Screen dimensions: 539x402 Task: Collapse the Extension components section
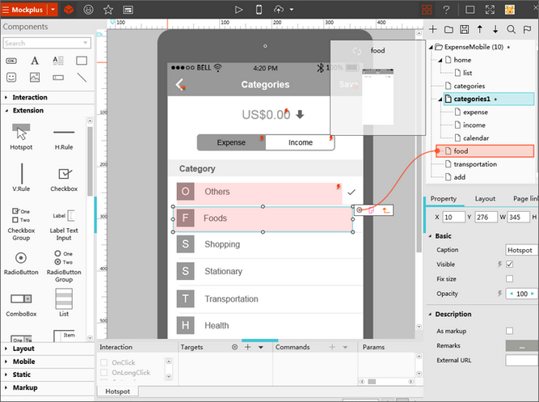pos(27,111)
